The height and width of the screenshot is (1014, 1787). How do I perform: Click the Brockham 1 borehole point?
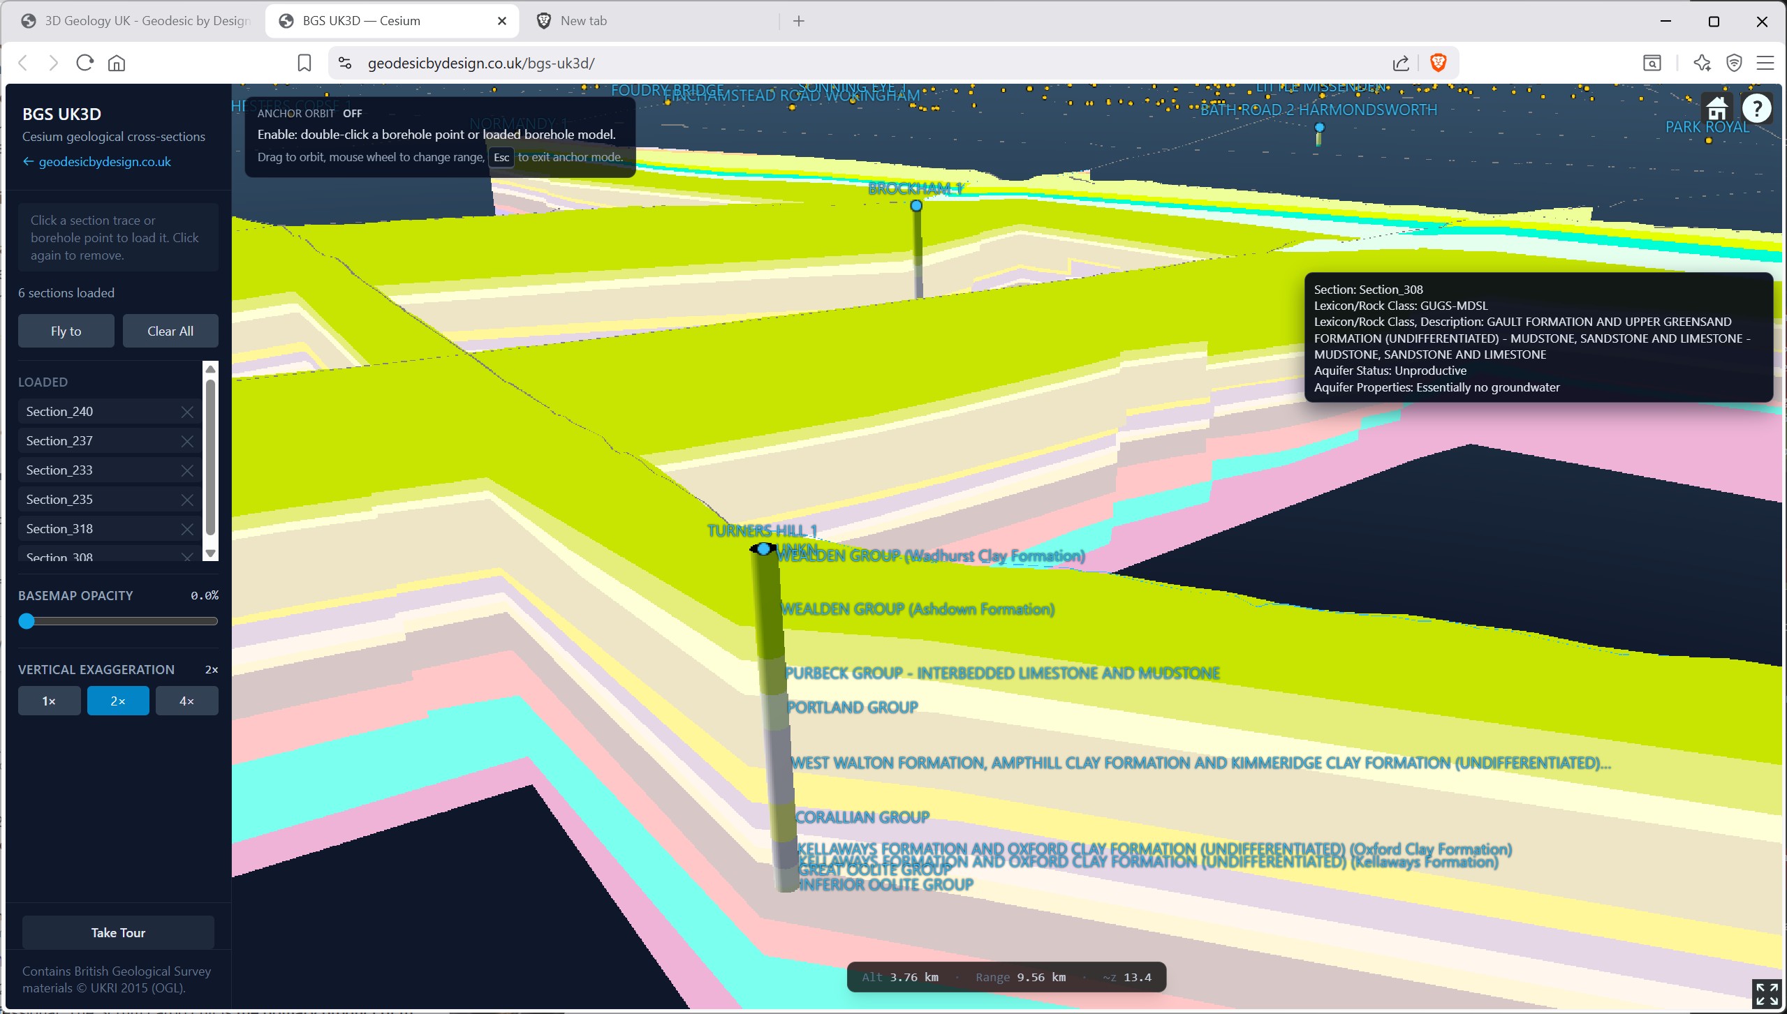[x=916, y=206]
